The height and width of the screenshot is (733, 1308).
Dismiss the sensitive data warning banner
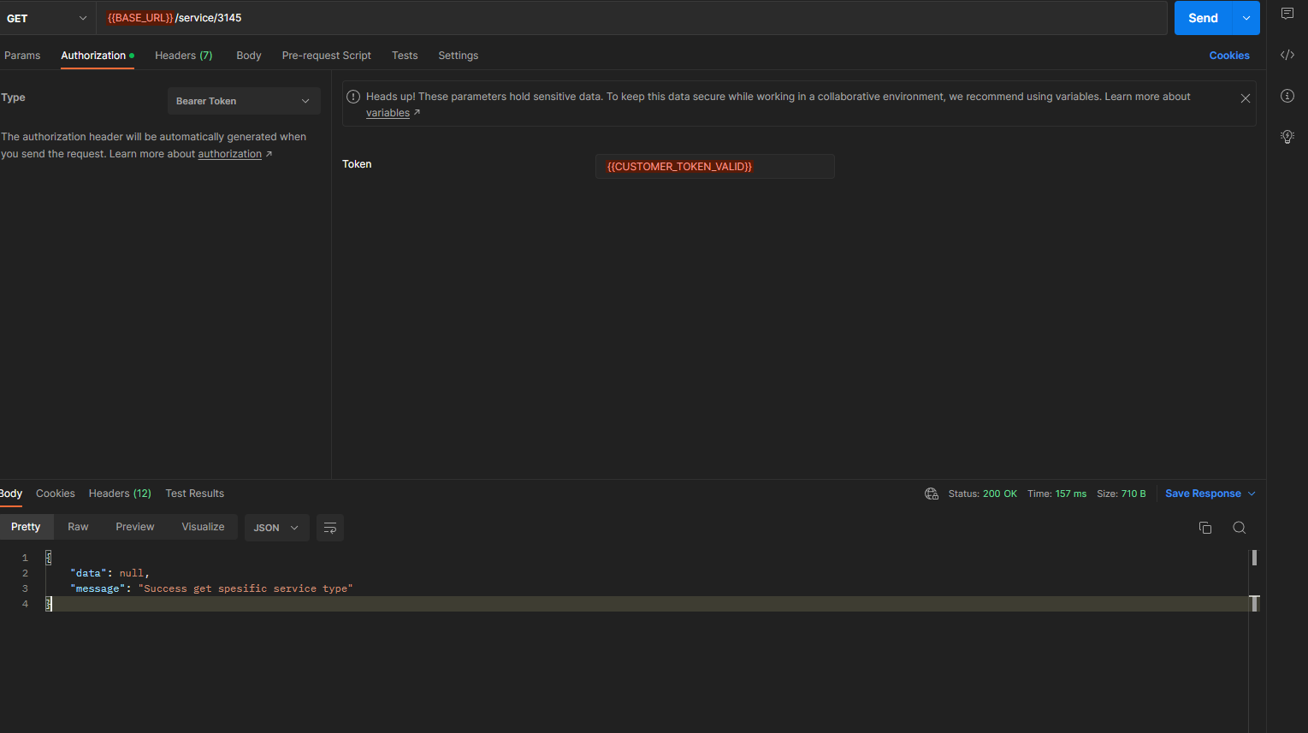(1246, 98)
